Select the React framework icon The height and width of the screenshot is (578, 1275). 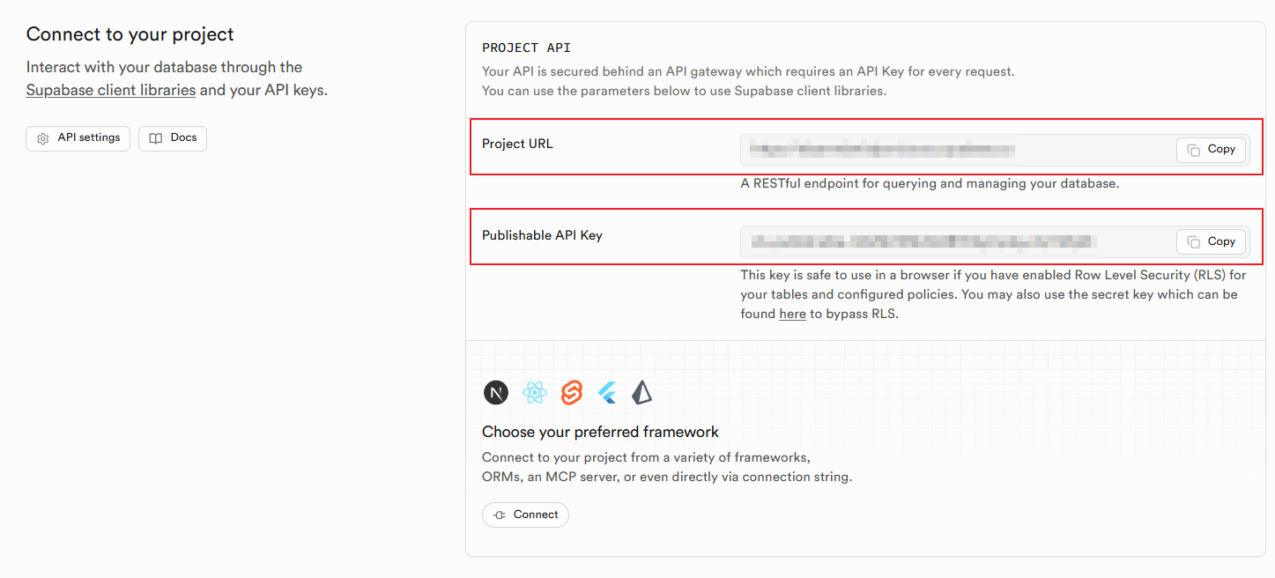[x=535, y=393]
